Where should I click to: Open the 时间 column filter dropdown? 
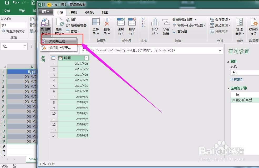tap(87, 58)
